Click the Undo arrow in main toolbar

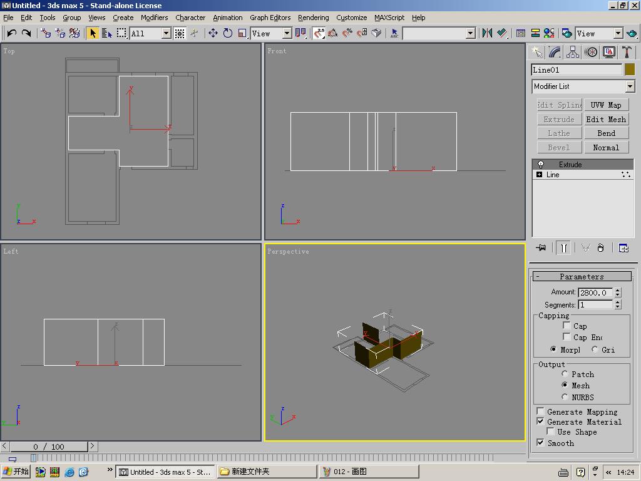pos(11,33)
